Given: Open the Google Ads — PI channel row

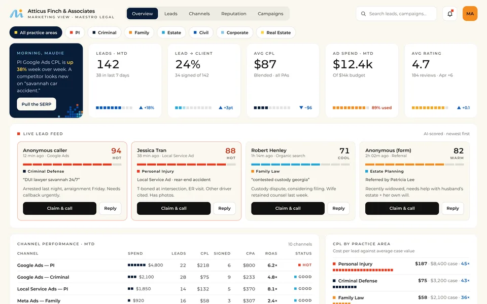Looking at the screenshot, I should (164, 265).
